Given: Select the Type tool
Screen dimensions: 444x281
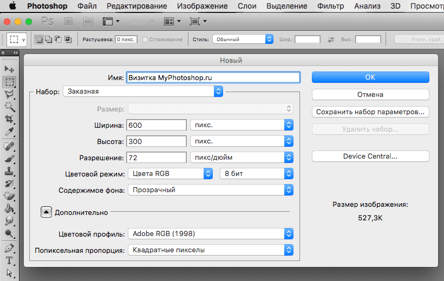Looking at the screenshot, I should 9,260.
